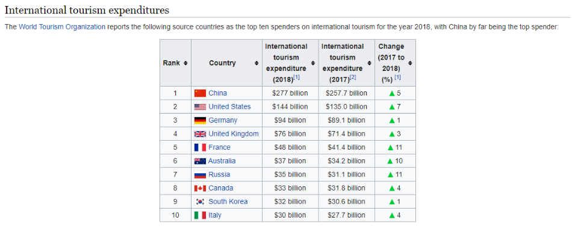Click the United States flag icon

pyautogui.click(x=200, y=106)
